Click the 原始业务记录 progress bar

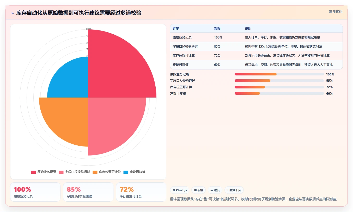279,74
